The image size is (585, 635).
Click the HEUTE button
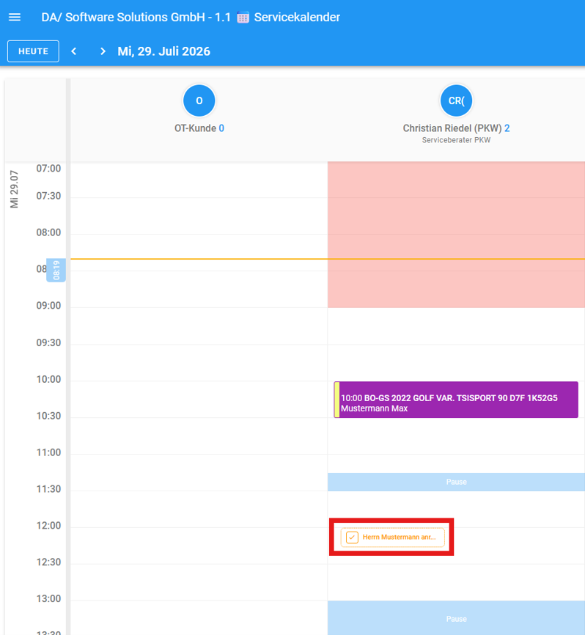click(x=33, y=51)
